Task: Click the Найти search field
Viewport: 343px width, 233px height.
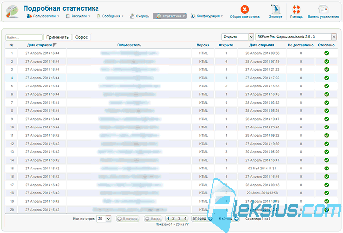Action: pyautogui.click(x=24, y=37)
